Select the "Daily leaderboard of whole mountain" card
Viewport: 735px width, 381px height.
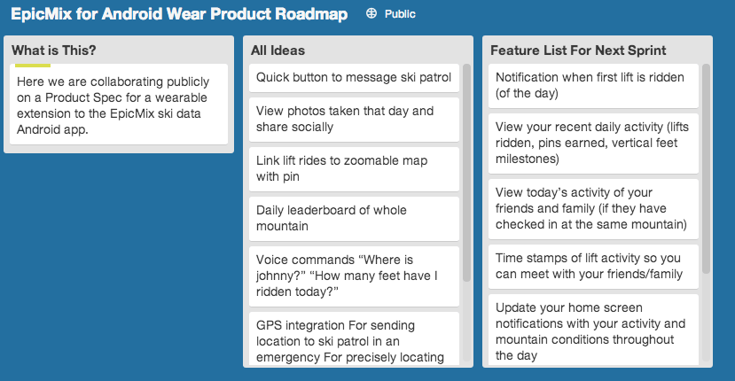point(354,219)
